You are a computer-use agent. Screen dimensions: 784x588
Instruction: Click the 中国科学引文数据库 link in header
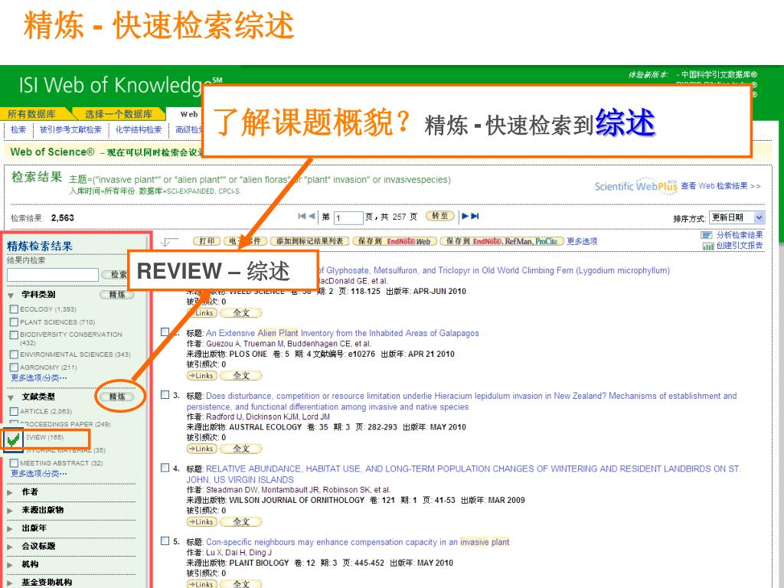click(719, 74)
